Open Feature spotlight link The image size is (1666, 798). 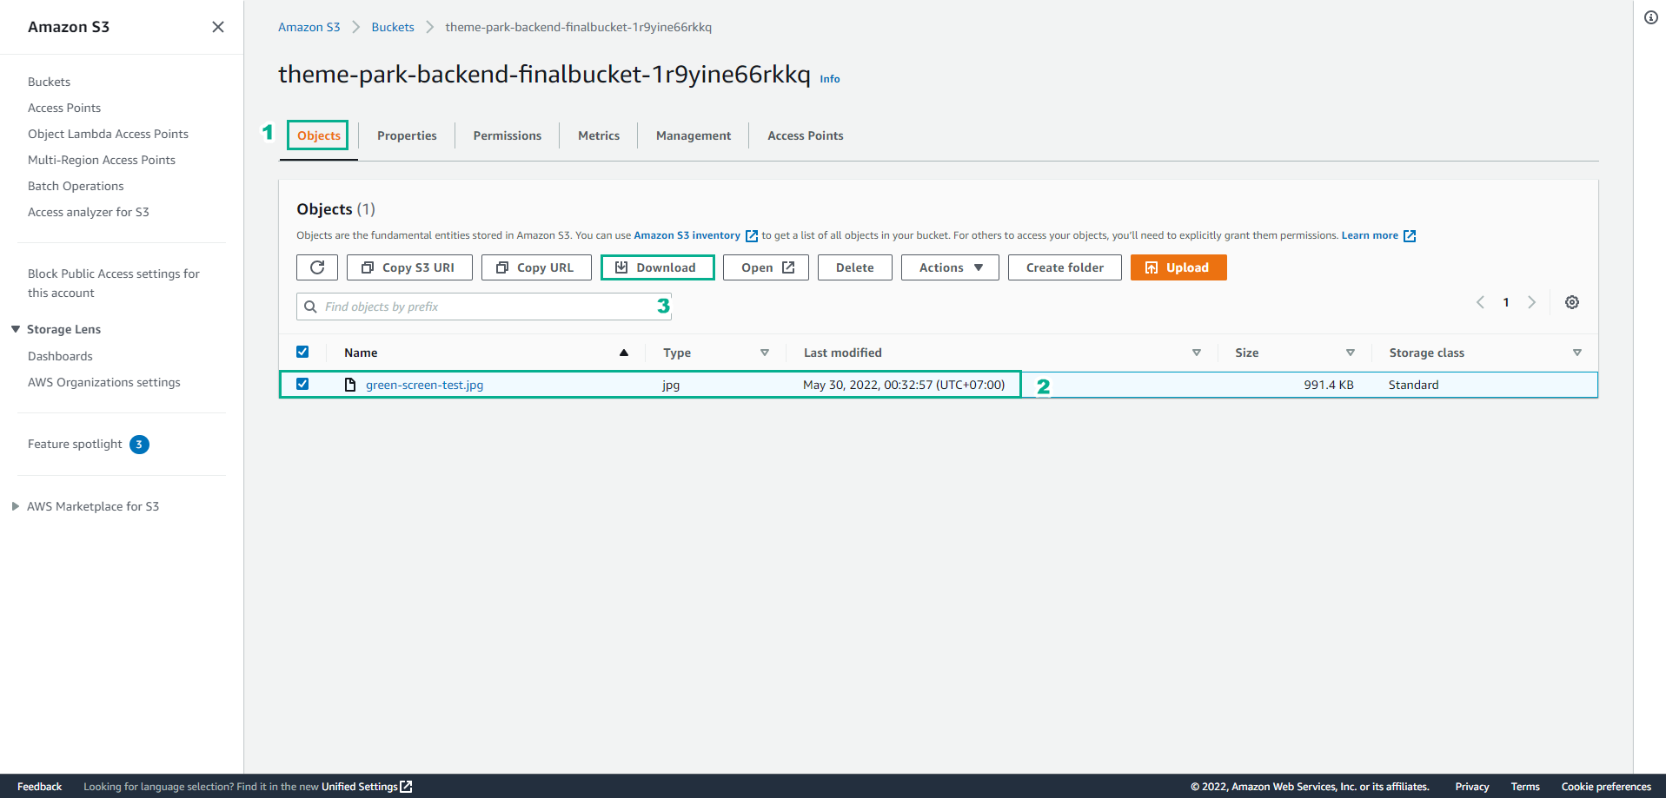pos(75,444)
